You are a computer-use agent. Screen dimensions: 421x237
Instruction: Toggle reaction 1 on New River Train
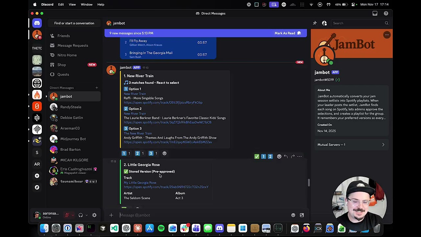(126, 153)
